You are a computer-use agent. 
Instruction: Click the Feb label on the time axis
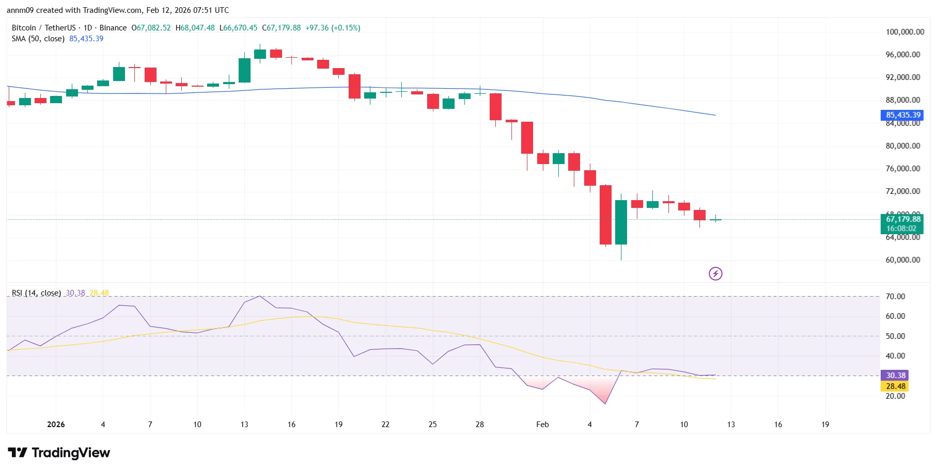click(542, 425)
